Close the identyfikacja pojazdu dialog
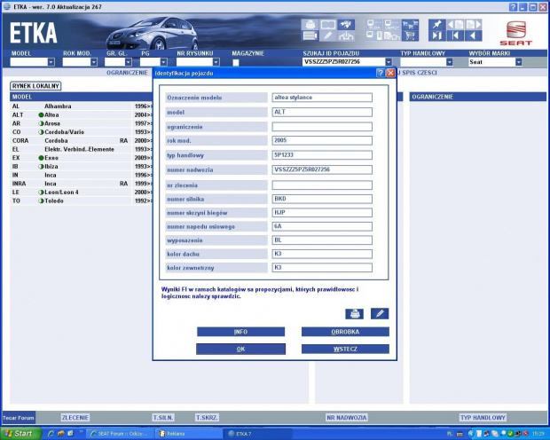Image resolution: width=550 pixels, height=440 pixels. pos(390,73)
